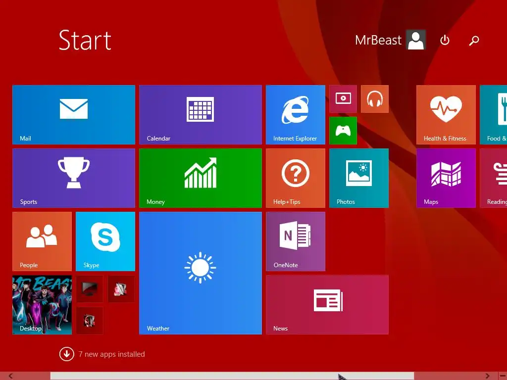Open the Food & Drink tile
The height and width of the screenshot is (380, 507).
494,115
